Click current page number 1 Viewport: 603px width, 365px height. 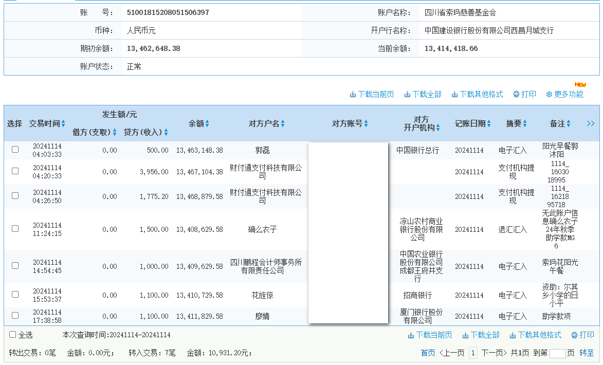pos(473,353)
